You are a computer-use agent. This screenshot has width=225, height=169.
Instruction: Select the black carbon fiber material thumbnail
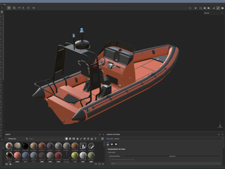coord(25,146)
